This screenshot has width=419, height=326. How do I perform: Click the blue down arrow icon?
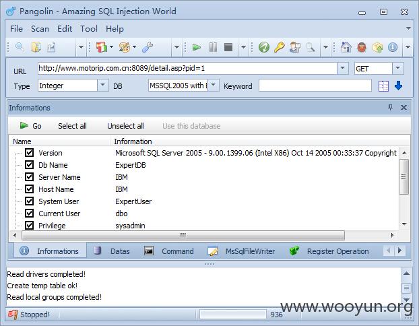tap(398, 86)
